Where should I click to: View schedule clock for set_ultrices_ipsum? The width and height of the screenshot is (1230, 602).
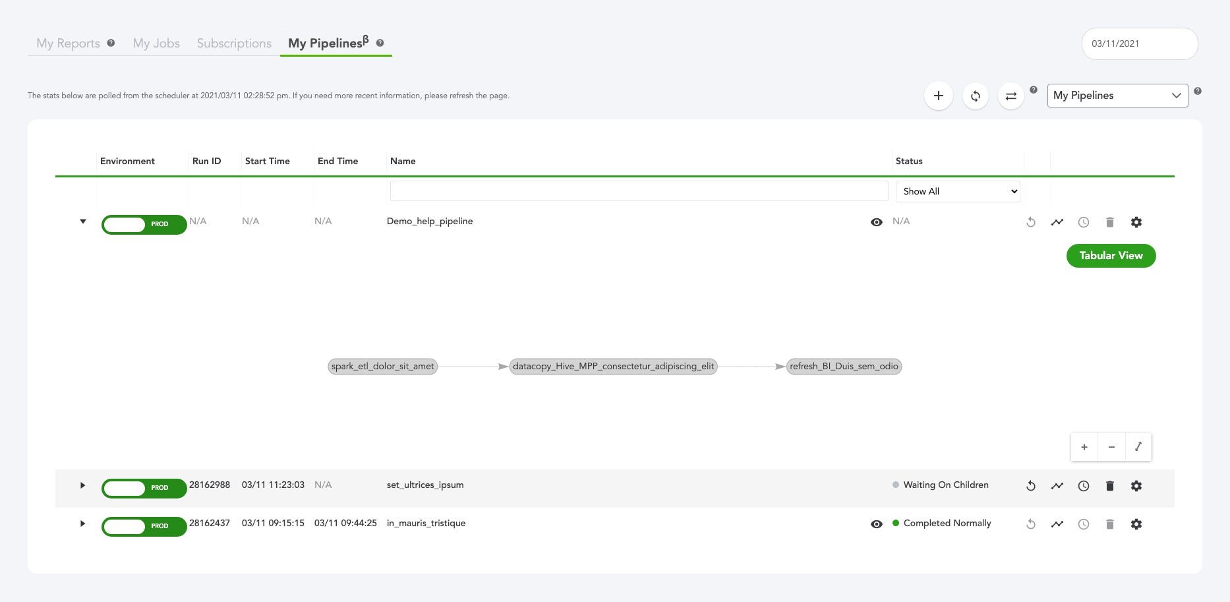click(1084, 486)
